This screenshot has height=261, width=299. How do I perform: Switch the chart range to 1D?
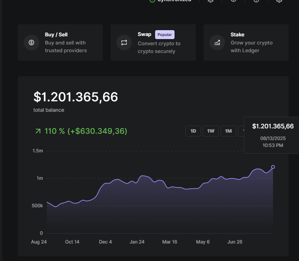click(x=193, y=131)
